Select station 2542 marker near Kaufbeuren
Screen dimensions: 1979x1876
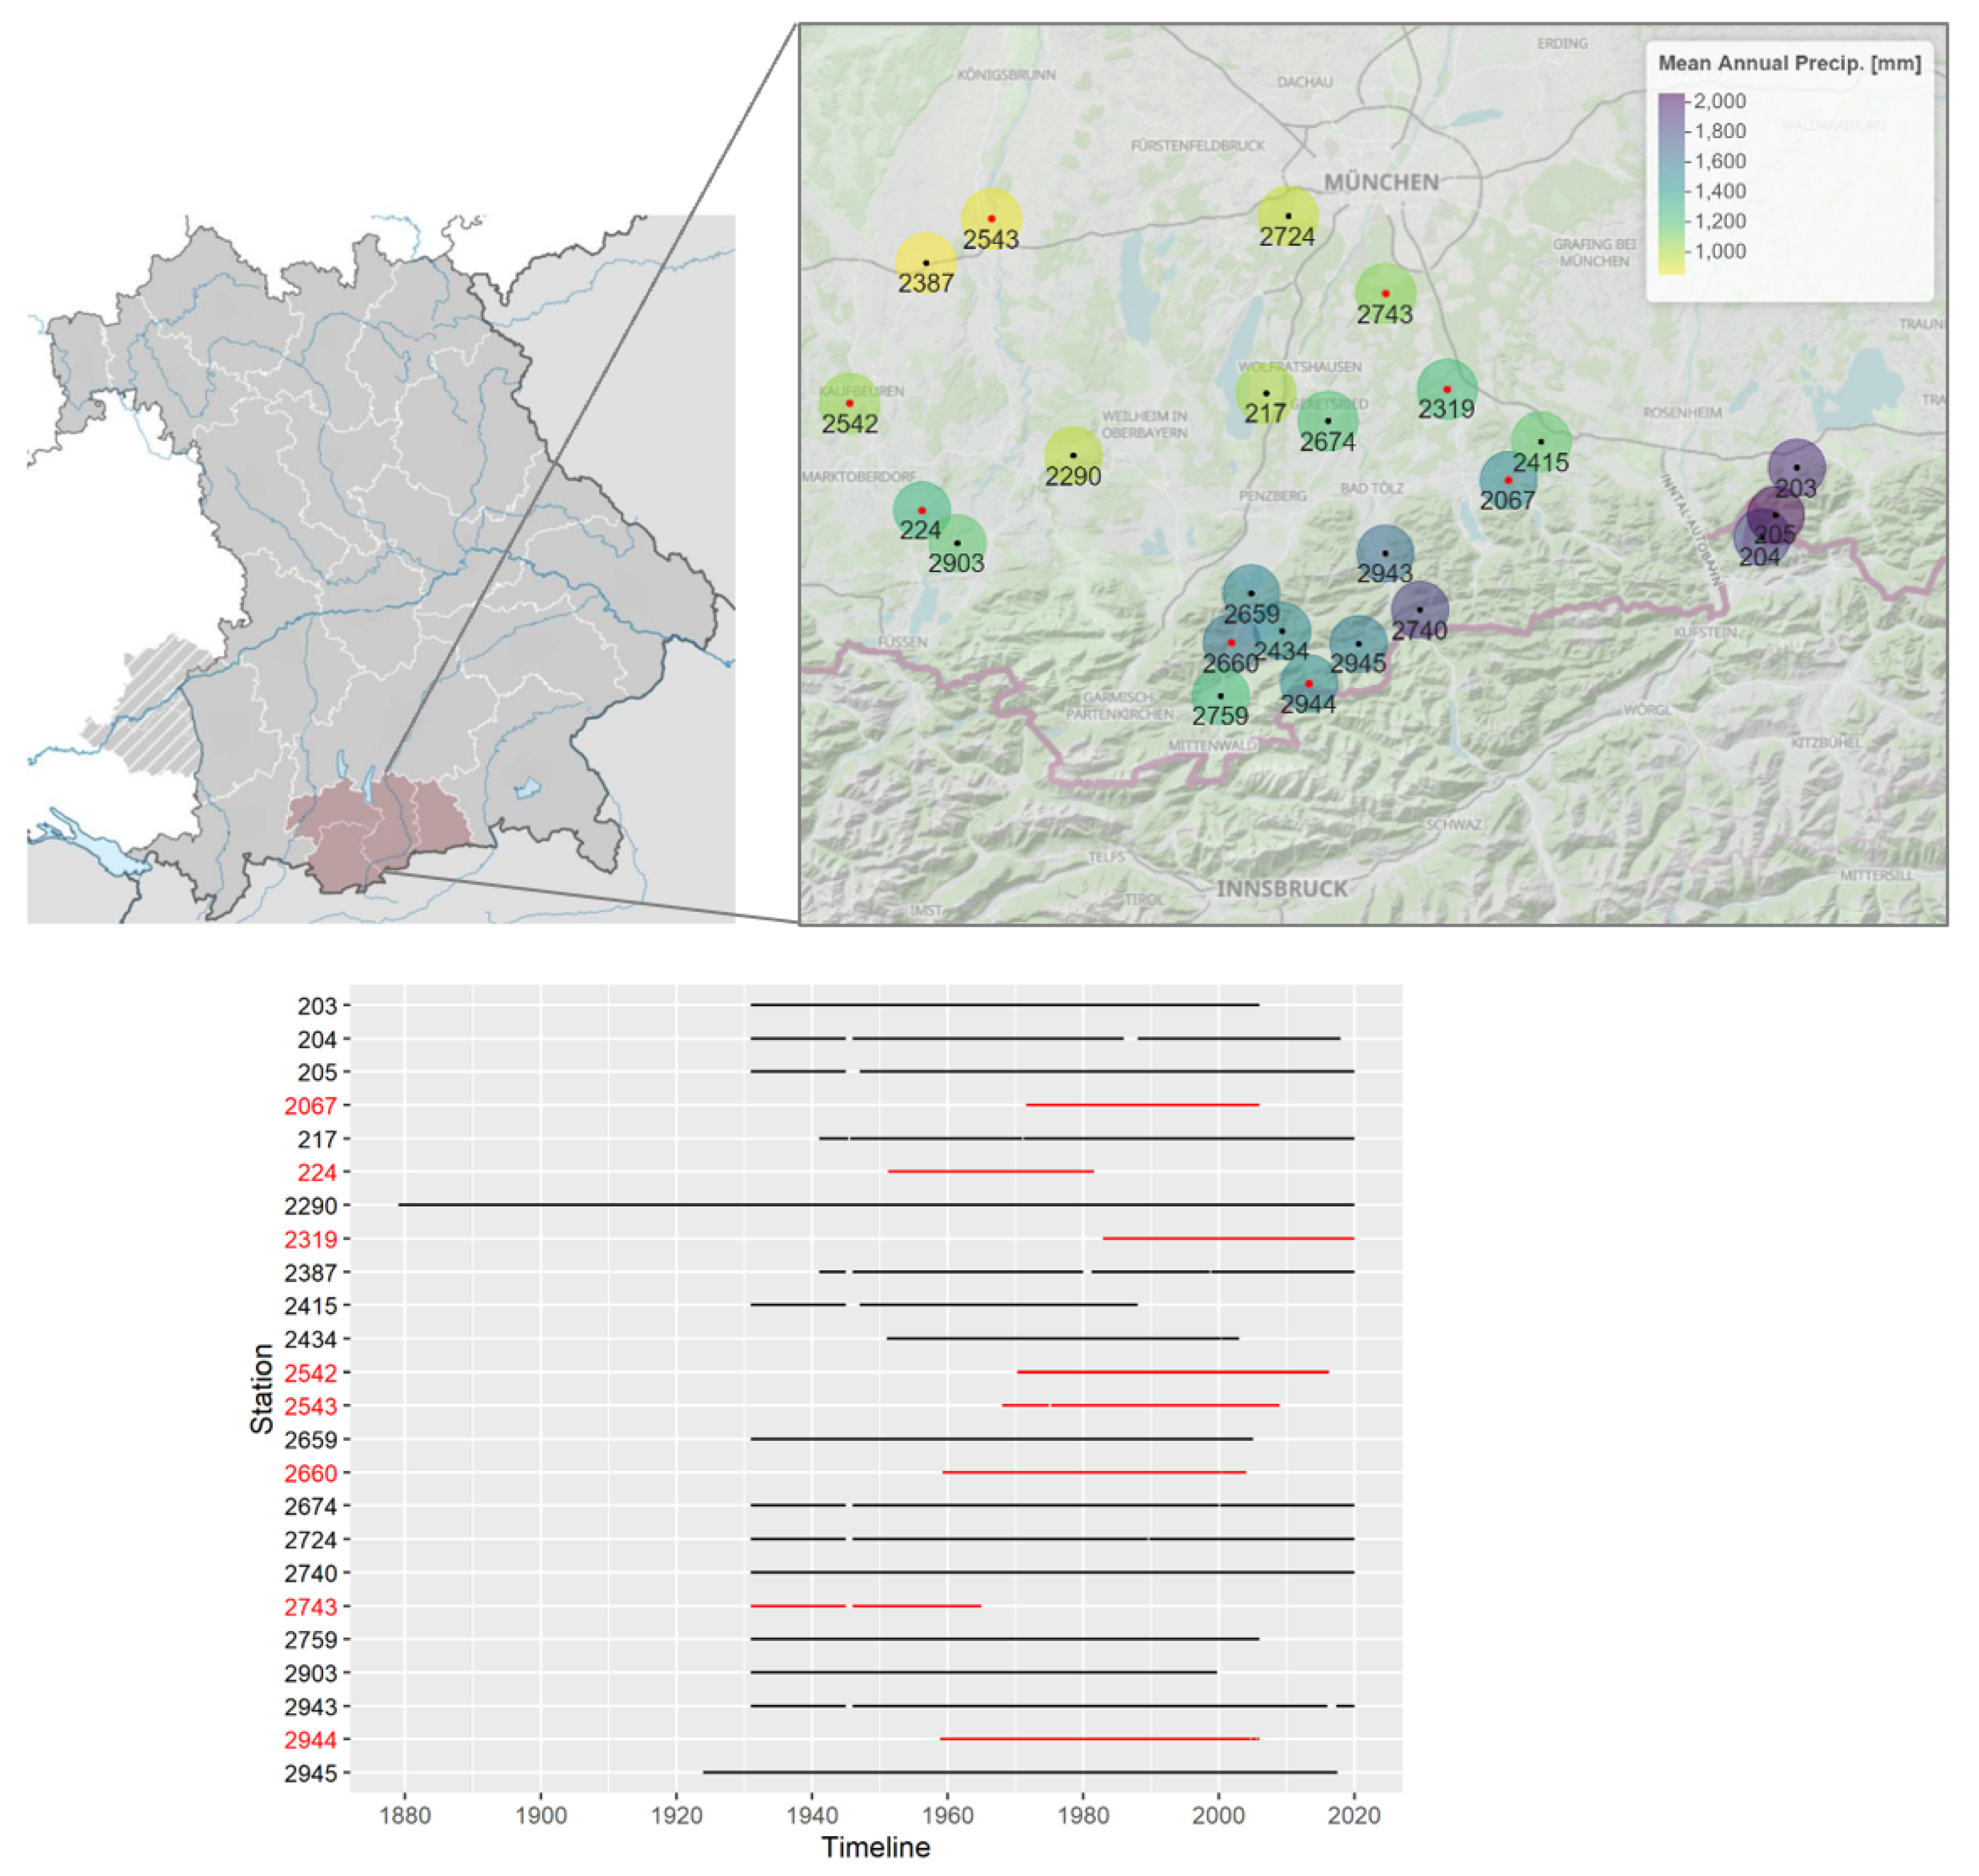tap(850, 403)
